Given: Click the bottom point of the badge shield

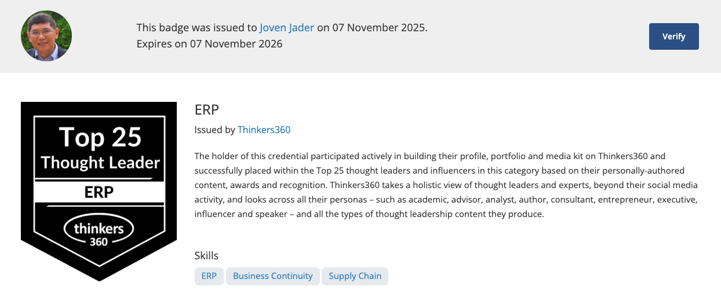Looking at the screenshot, I should [x=99, y=277].
